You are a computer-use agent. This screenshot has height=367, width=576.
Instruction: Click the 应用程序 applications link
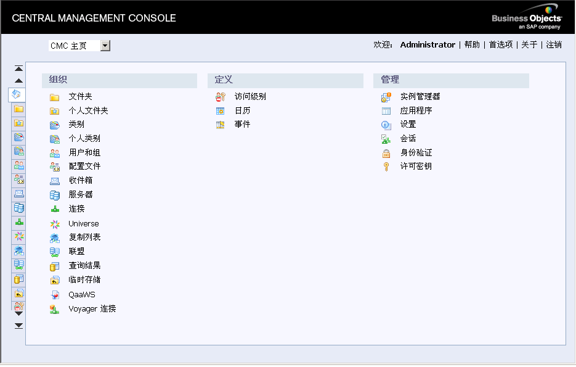(x=416, y=110)
